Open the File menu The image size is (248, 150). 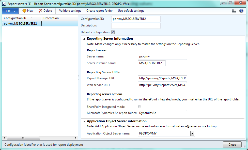pyautogui.click(x=10, y=11)
